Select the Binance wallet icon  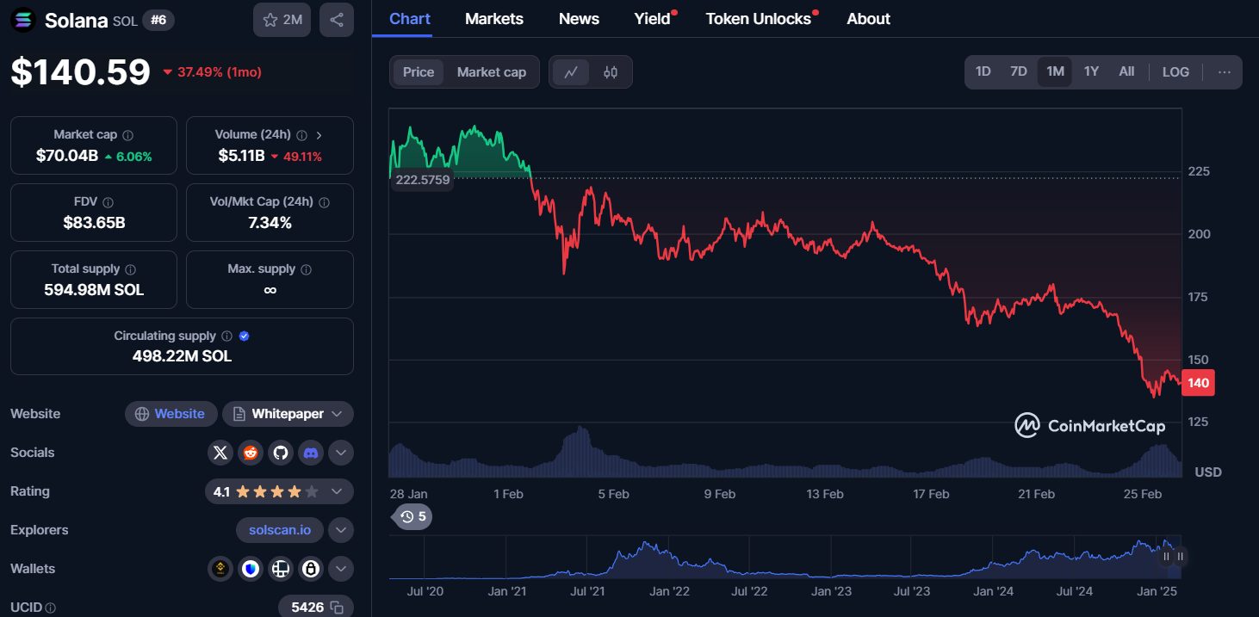[x=220, y=569]
